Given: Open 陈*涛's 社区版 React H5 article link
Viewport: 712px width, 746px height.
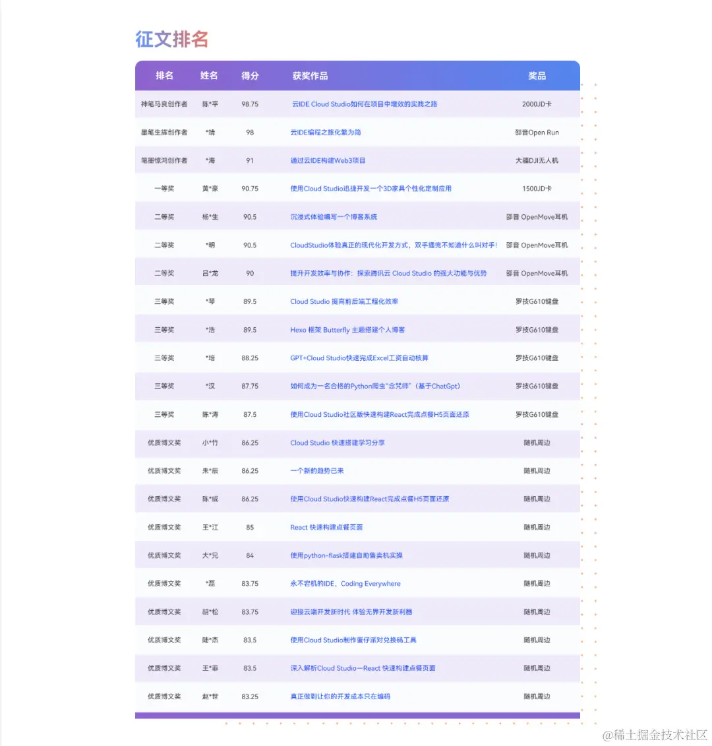Looking at the screenshot, I should 380,415.
